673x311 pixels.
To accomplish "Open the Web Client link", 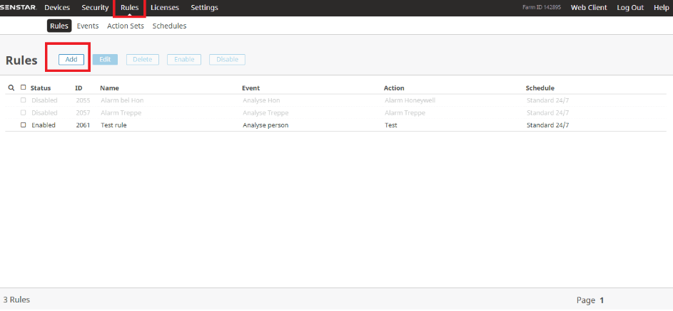I will click(589, 8).
